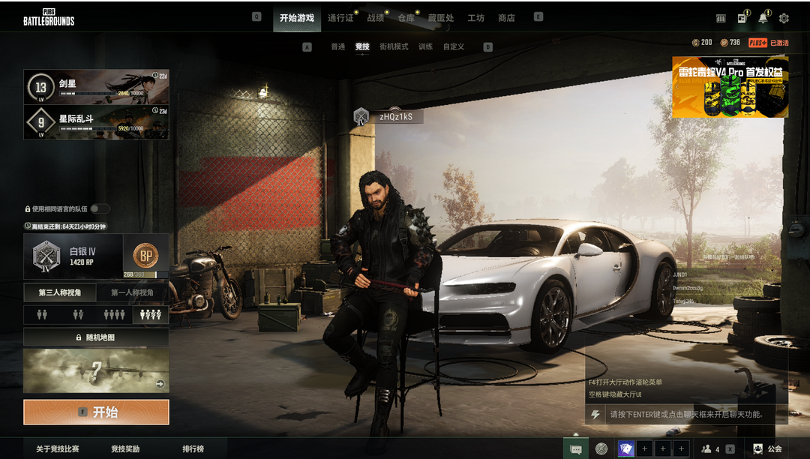
Task: Click the playing cards emote slot
Action: tap(625, 448)
